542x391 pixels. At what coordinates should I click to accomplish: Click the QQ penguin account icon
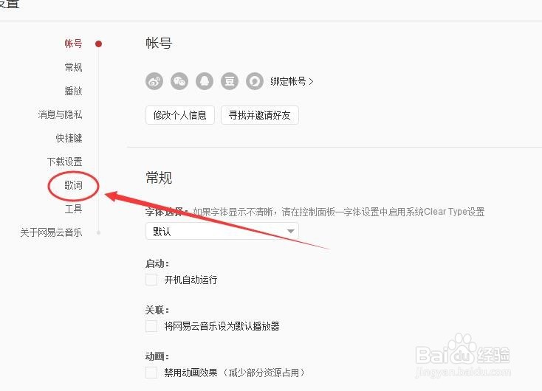point(205,81)
